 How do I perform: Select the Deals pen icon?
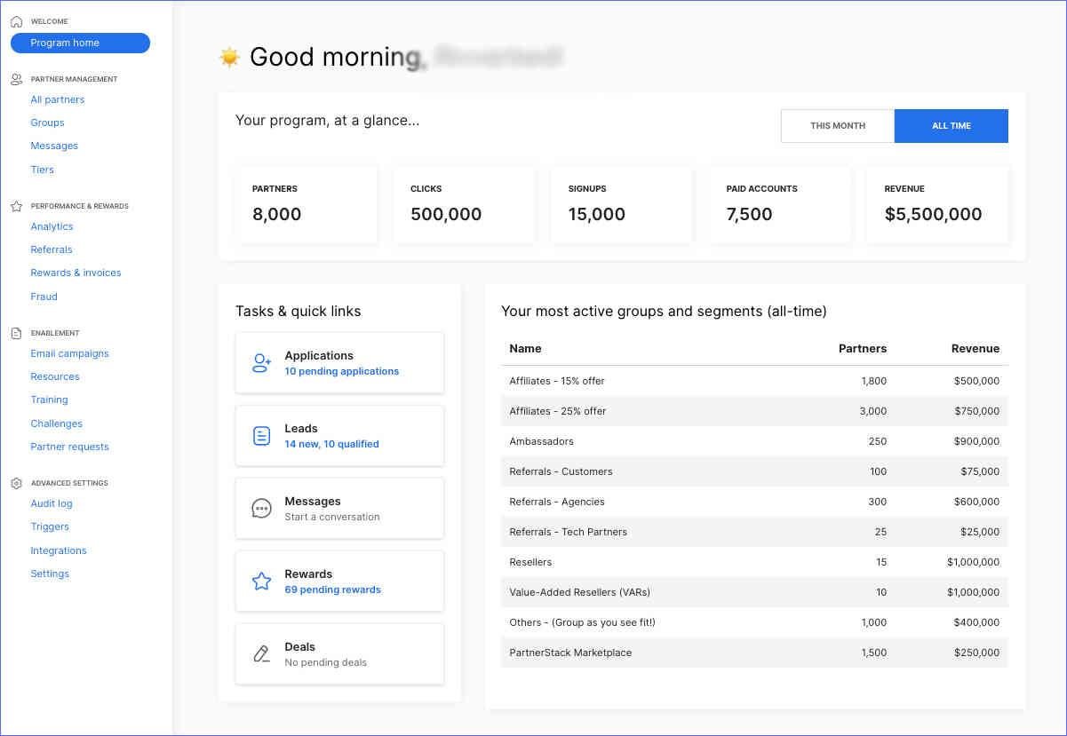point(260,653)
